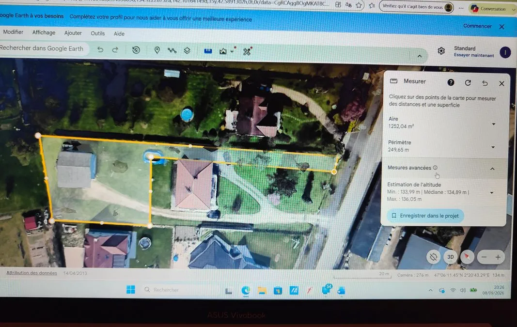
Task: Collapse the toolbar with the chevron arrow
Action: [420, 56]
